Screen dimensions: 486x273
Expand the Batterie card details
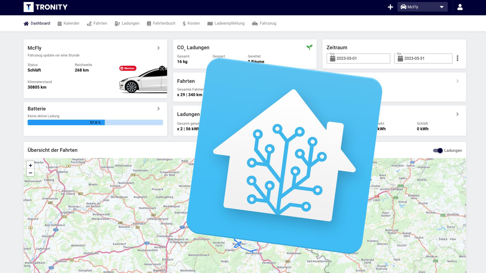159,109
